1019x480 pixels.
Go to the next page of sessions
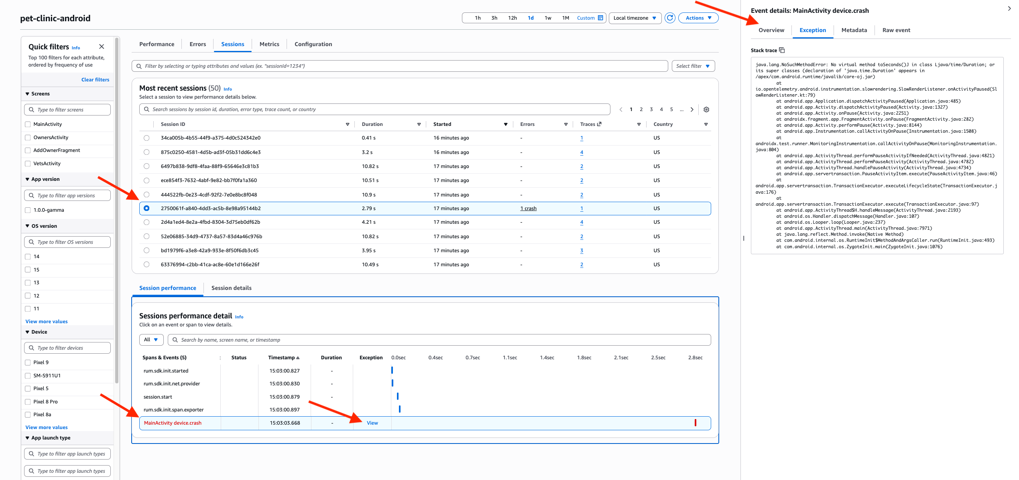point(692,109)
